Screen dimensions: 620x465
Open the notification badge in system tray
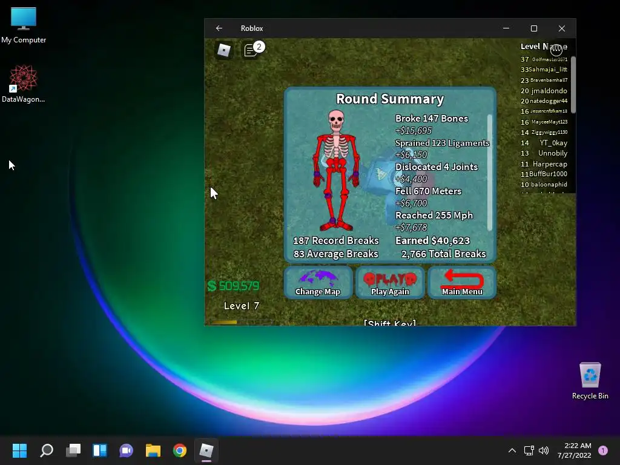point(603,450)
